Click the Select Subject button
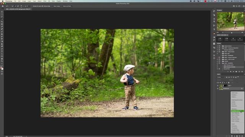Image resolution: width=245 pixels, height=137 pixels. [x=57, y=6]
